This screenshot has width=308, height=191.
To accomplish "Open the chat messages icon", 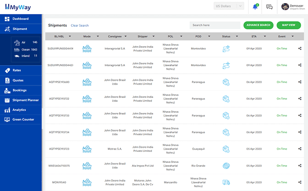I will click(269, 7).
